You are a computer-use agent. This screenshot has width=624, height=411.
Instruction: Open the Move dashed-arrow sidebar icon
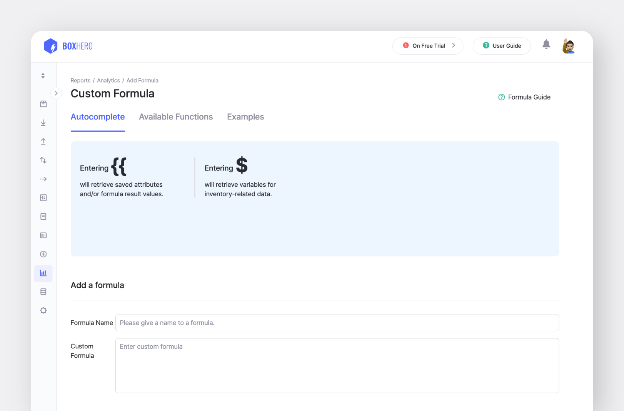[43, 179]
